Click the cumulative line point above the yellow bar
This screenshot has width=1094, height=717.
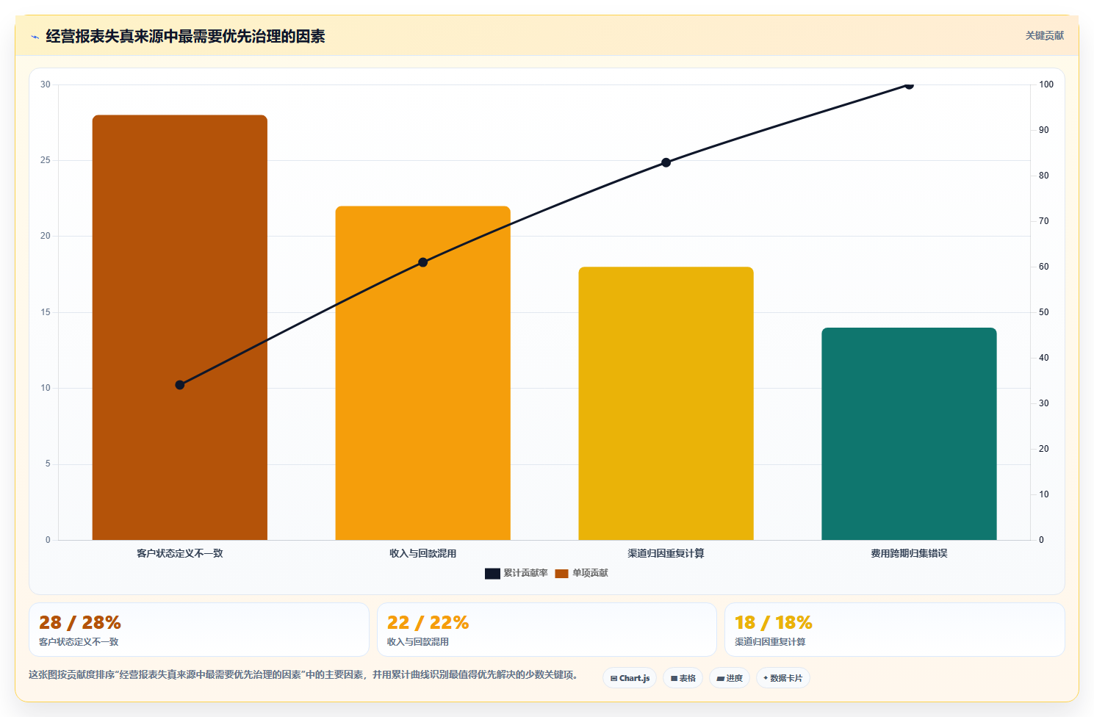666,162
